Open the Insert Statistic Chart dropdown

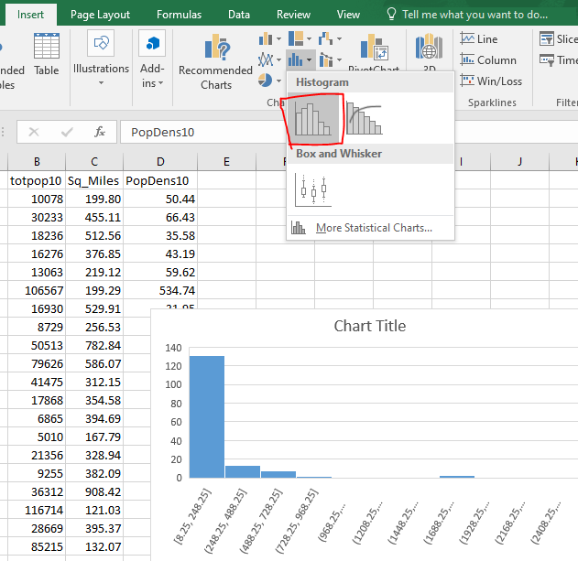tap(300, 59)
